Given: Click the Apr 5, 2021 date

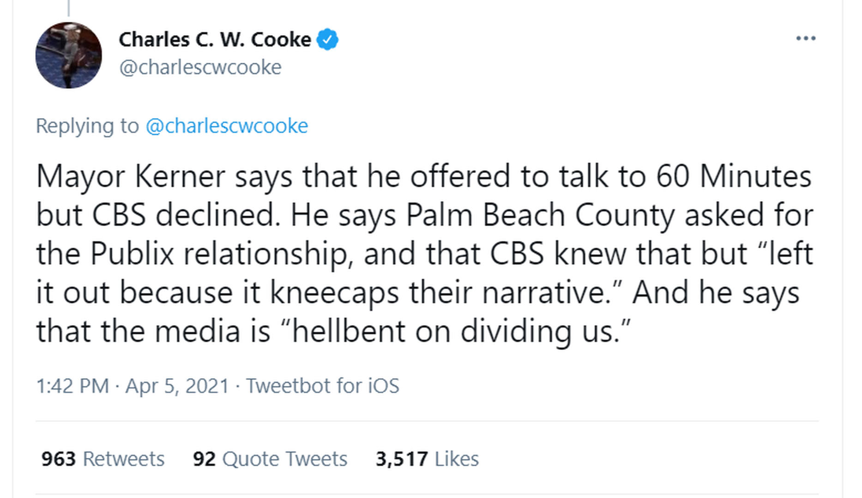Looking at the screenshot, I should [177, 385].
